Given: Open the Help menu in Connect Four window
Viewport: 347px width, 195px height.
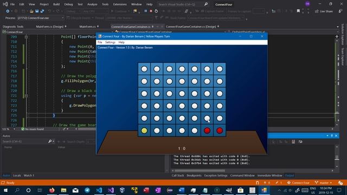Looking at the screenshot, I should tap(121, 42).
